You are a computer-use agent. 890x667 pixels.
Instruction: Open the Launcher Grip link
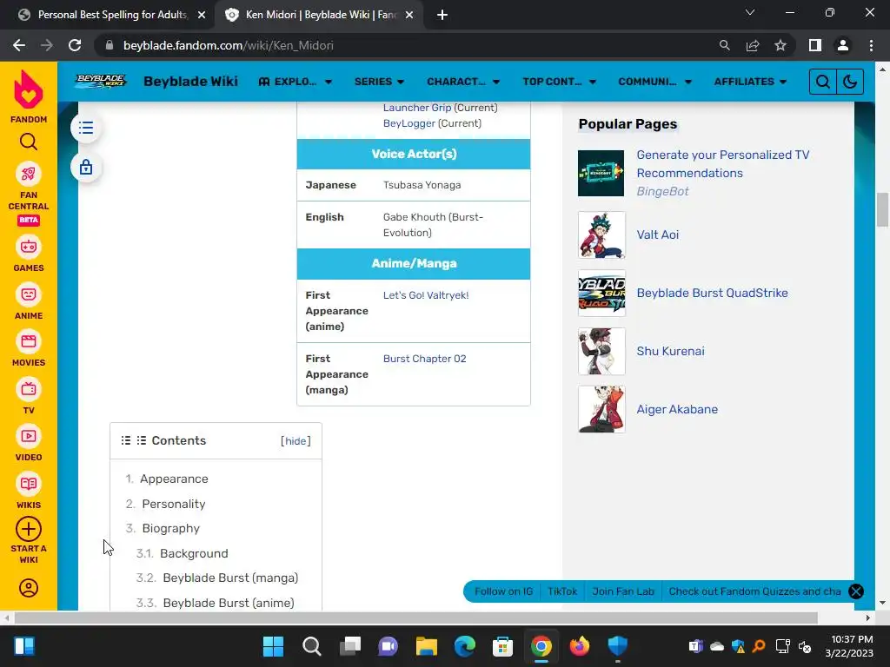point(417,108)
